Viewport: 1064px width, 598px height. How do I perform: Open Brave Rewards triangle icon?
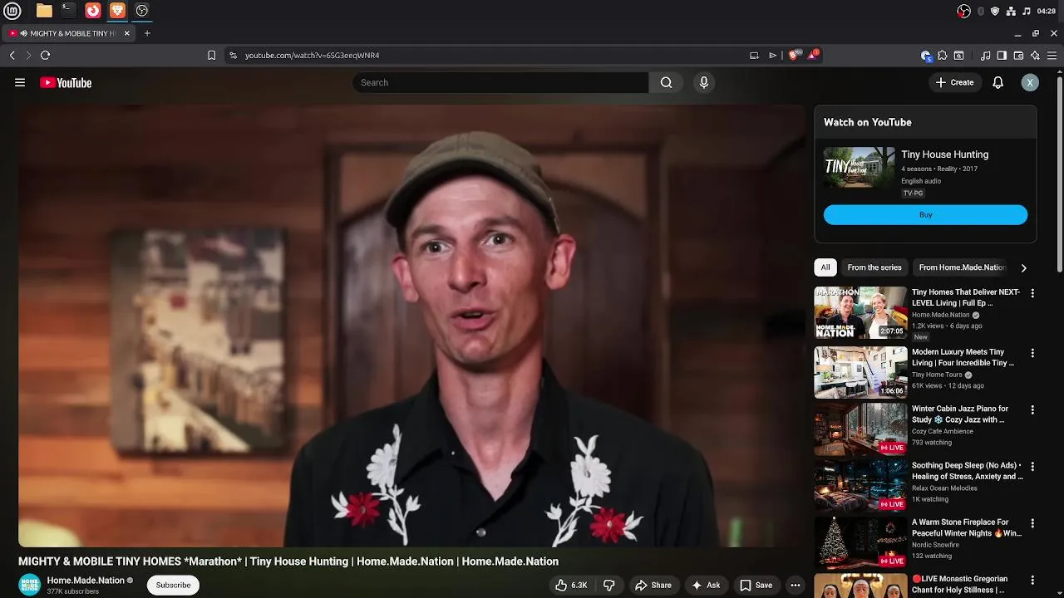(813, 55)
